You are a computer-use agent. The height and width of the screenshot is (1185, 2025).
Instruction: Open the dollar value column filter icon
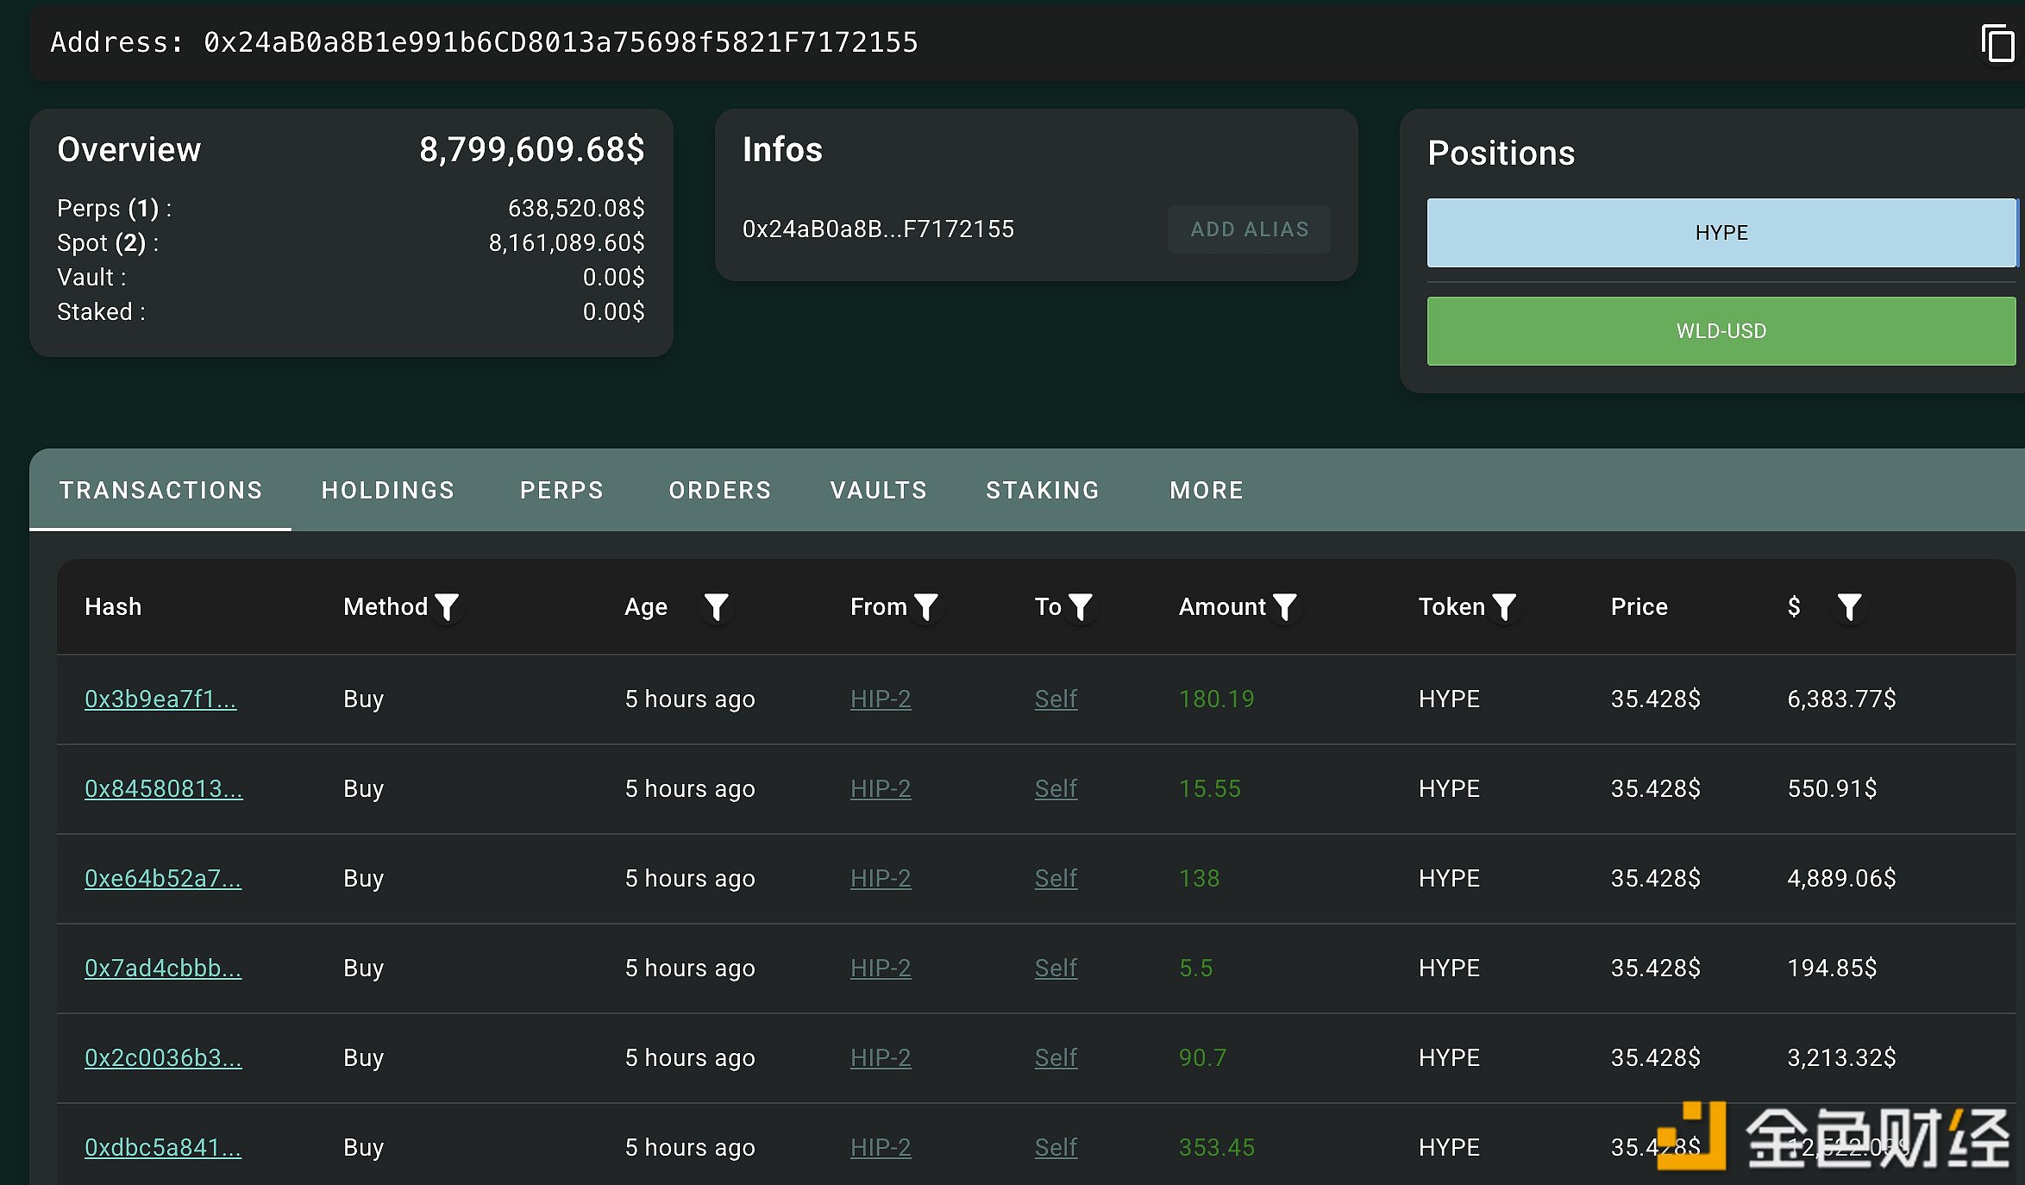1848,607
